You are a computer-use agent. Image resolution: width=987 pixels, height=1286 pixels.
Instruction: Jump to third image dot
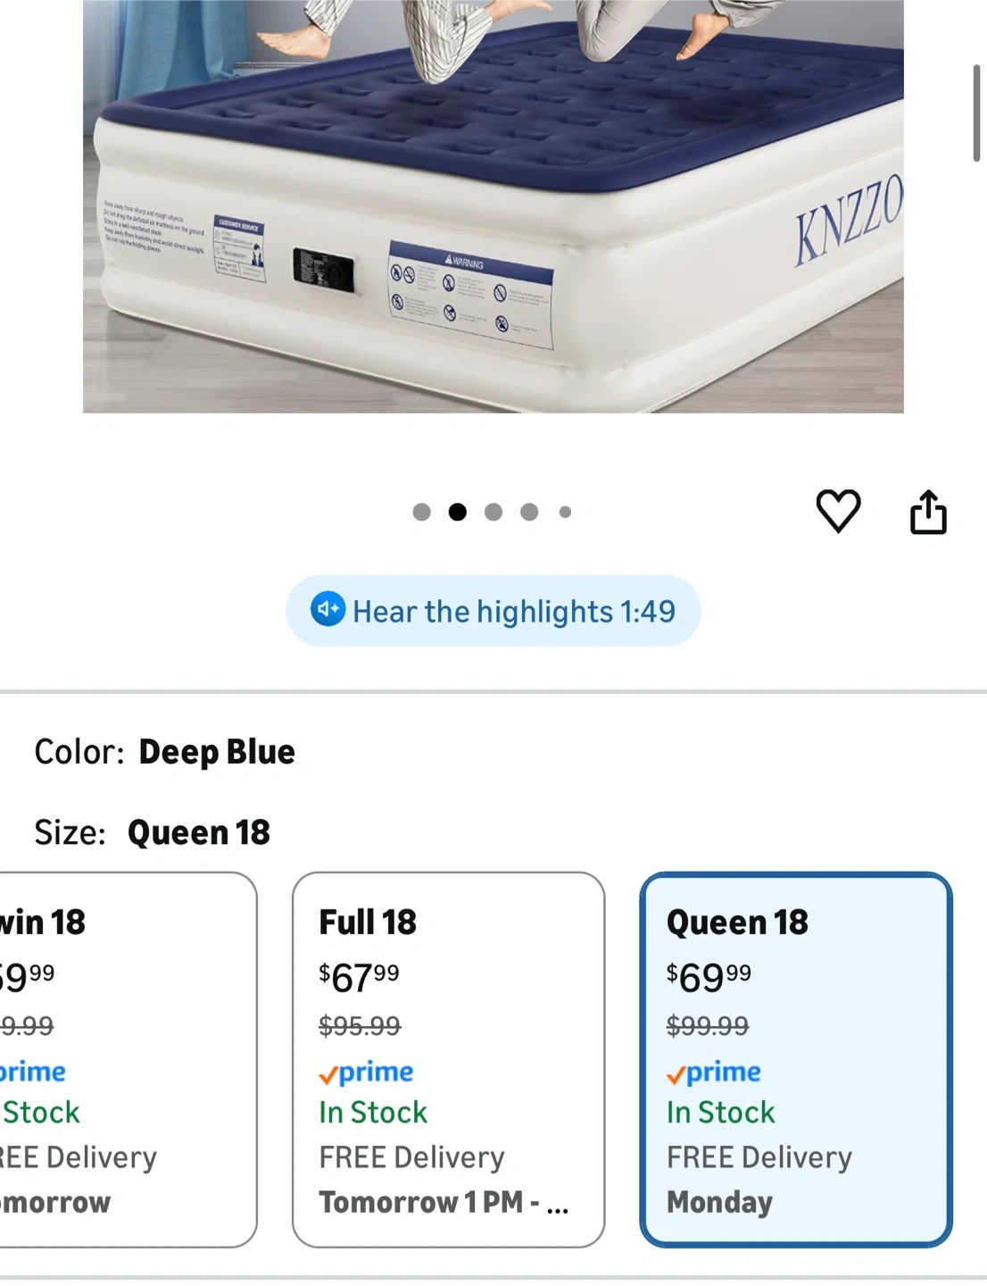(493, 512)
